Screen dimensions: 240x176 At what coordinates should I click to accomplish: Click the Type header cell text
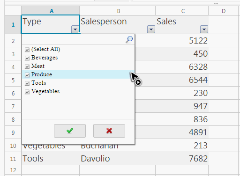(x=32, y=22)
